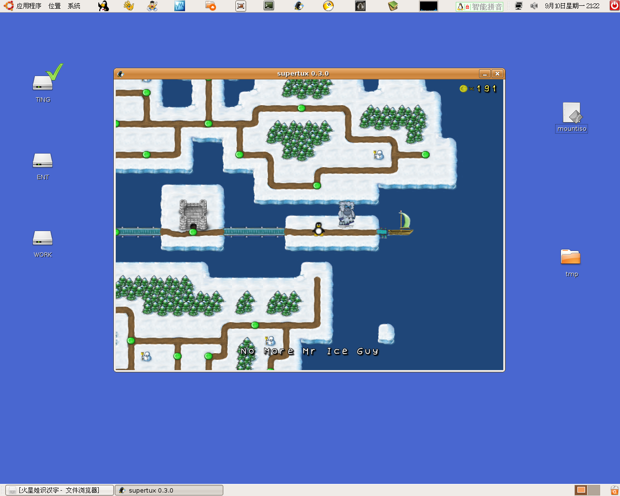Click the supertux 0.3.0 taskbar button
620x496 pixels.
[x=169, y=490]
